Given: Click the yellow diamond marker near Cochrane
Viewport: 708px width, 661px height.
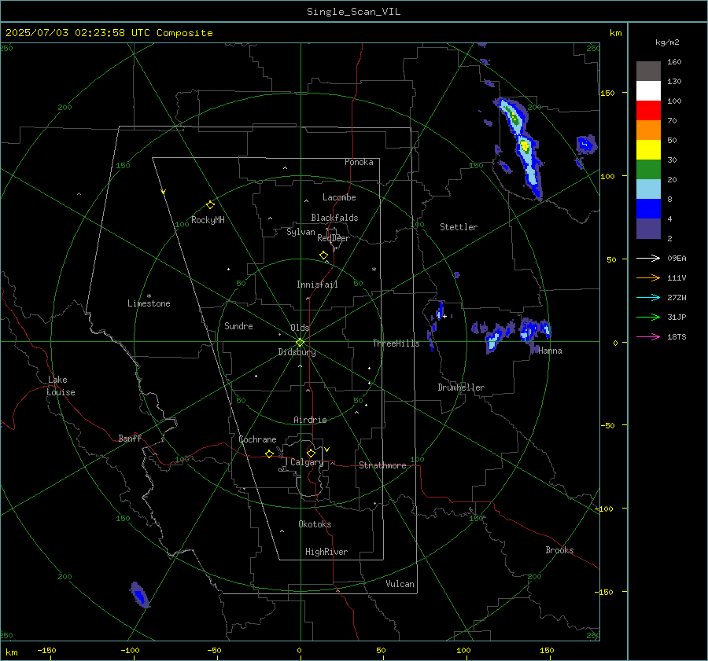Looking at the screenshot, I should (269, 454).
